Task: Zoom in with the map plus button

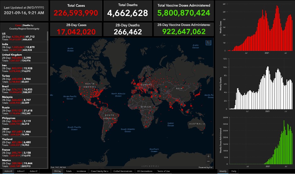Action: 208,156
